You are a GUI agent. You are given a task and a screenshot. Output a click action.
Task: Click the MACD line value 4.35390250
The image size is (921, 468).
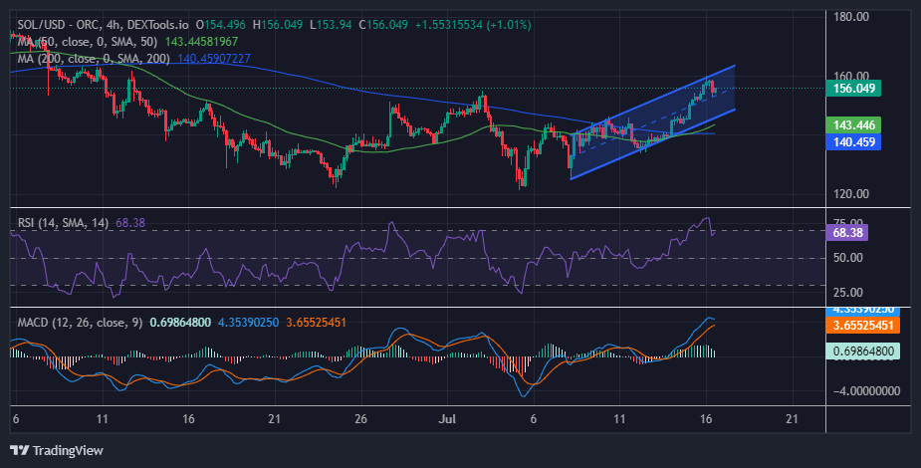[249, 323]
